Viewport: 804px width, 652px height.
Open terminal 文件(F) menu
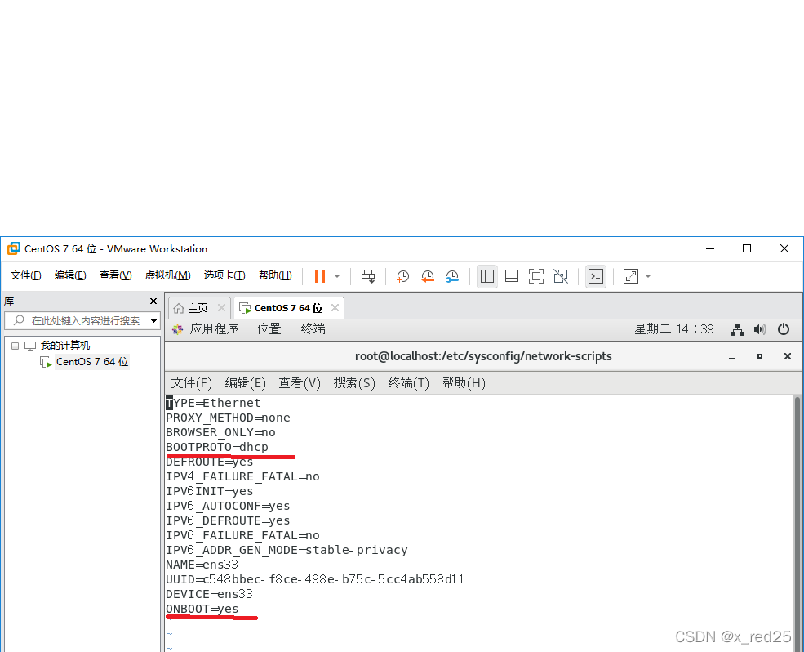click(191, 383)
